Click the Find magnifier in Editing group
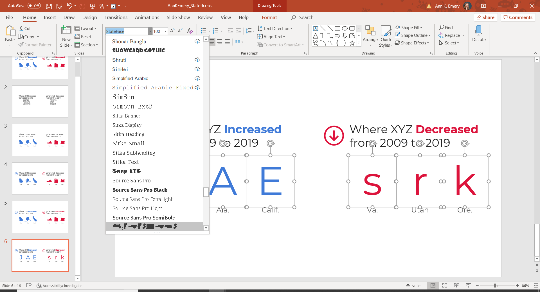This screenshot has width=540, height=292. [442, 27]
